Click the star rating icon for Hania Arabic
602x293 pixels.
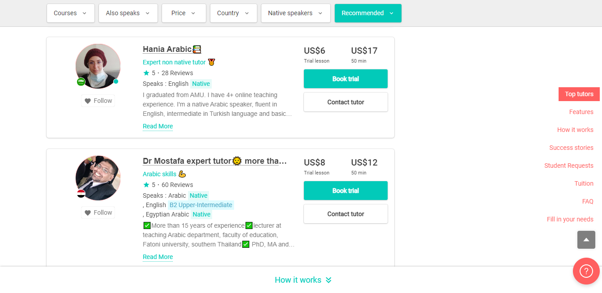click(146, 73)
